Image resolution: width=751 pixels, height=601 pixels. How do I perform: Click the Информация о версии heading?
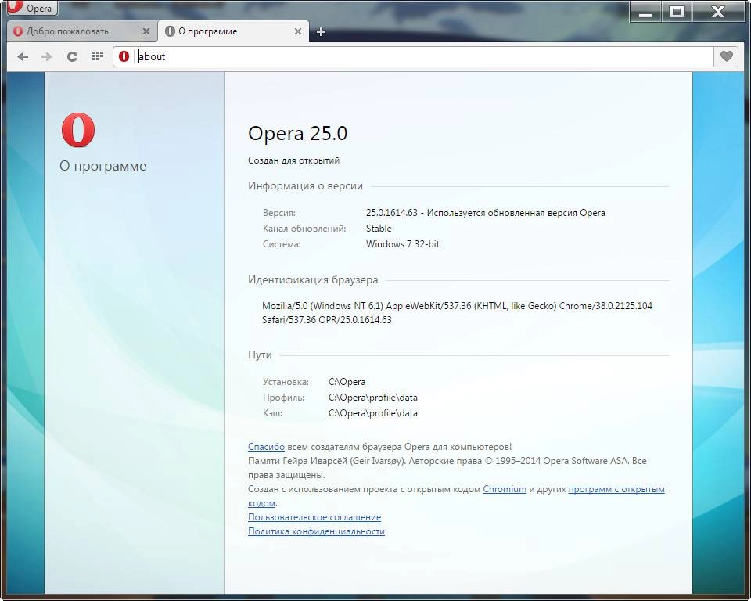point(305,186)
